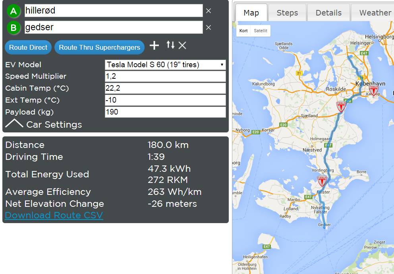Viewport: 394px width, 274px height.
Task: Click the Gedser endpoint on the map
Action: 324,227
